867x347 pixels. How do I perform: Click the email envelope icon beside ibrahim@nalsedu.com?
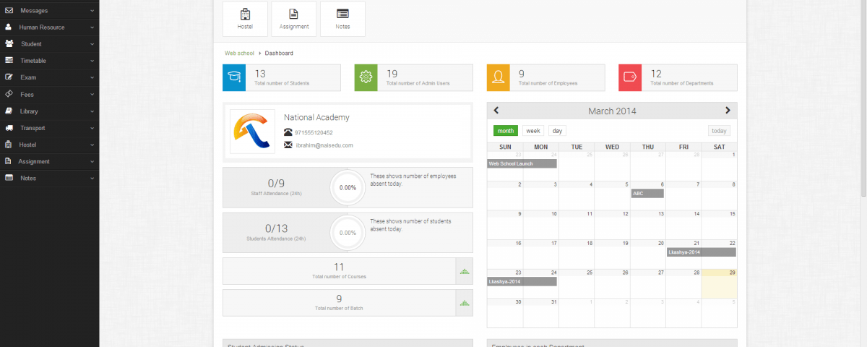point(288,145)
